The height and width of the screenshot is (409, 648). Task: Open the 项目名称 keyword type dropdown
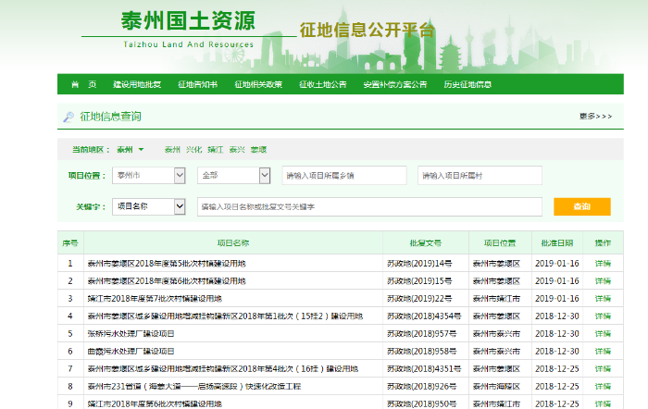click(149, 206)
